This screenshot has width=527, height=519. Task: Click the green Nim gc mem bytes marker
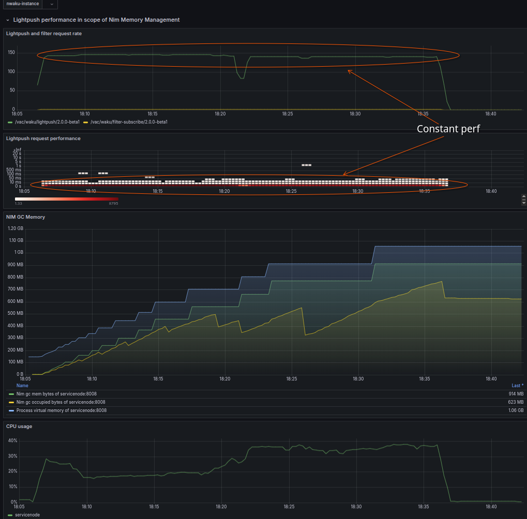[x=11, y=394]
